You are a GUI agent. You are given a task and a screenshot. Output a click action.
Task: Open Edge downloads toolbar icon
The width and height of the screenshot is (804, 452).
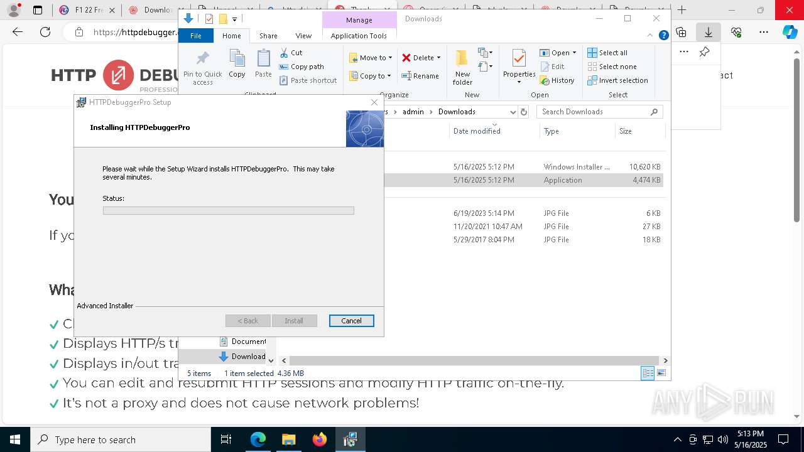709,32
